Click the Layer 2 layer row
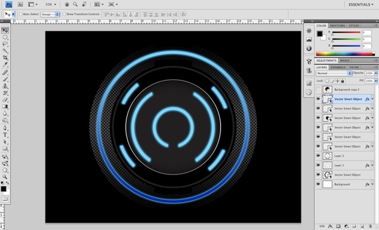The height and width of the screenshot is (230, 379). (x=345, y=155)
